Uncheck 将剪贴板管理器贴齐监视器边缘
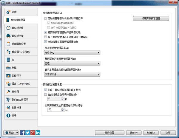The image size is (179, 138). tap(45, 32)
